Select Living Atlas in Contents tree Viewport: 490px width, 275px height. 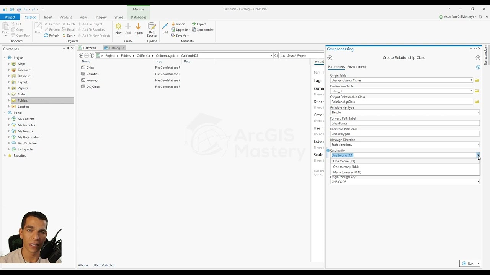coord(26,149)
